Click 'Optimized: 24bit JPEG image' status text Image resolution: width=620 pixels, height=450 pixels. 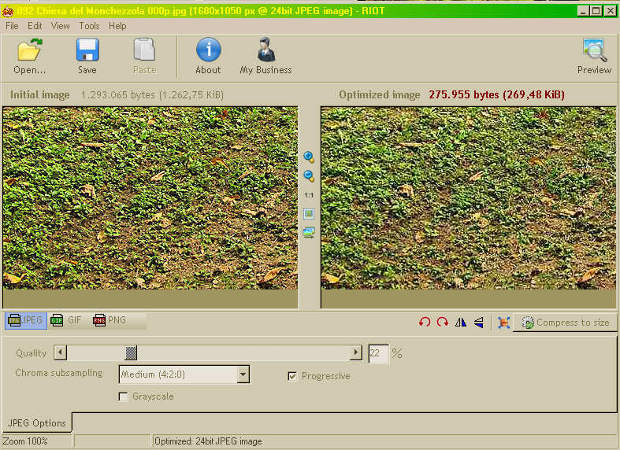pos(208,441)
